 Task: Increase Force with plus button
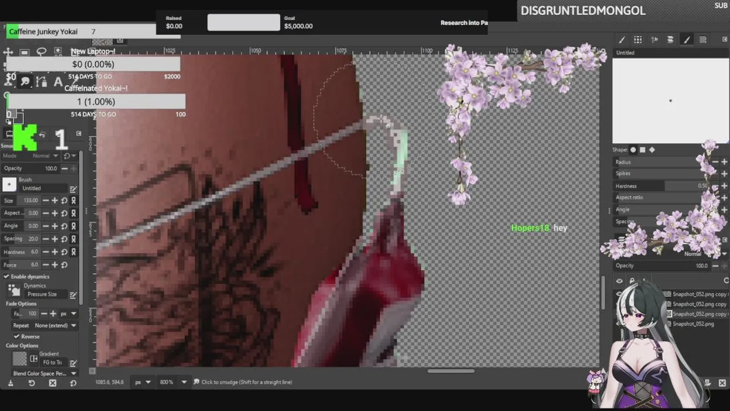55,265
